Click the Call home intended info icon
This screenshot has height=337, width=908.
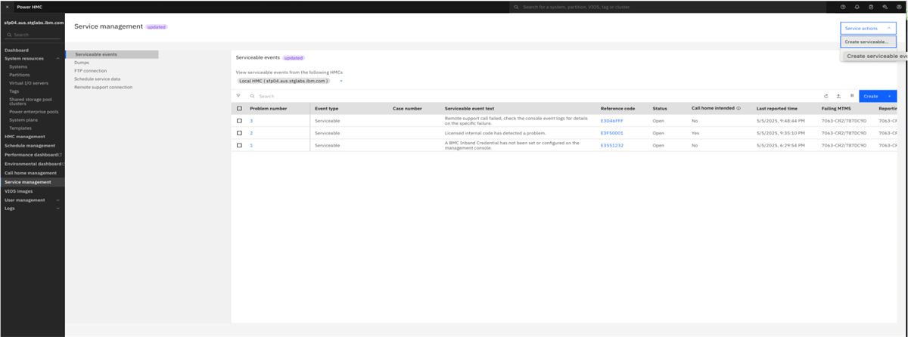[x=739, y=108]
